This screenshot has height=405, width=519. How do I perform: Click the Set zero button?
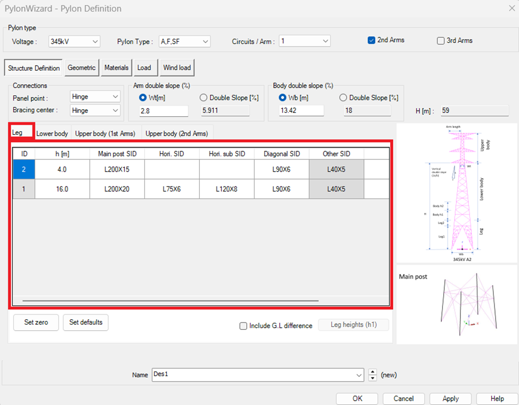36,322
